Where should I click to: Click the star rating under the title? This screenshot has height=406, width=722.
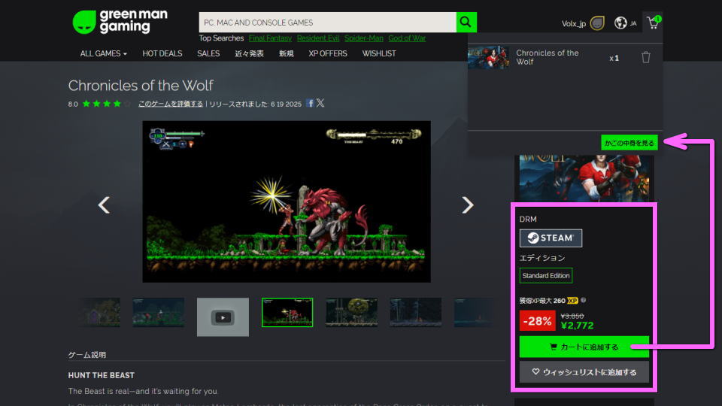pyautogui.click(x=106, y=104)
